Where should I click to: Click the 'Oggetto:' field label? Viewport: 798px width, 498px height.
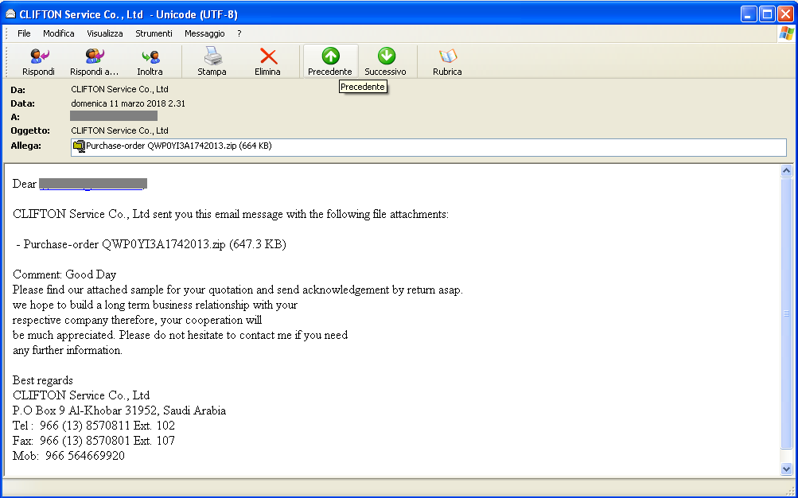30,130
